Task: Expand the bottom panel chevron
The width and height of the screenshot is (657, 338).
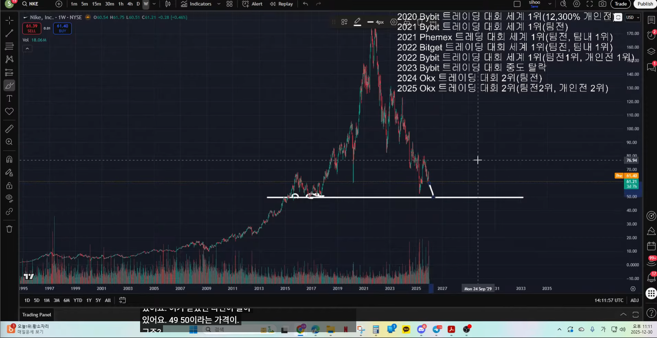Action: 623,314
